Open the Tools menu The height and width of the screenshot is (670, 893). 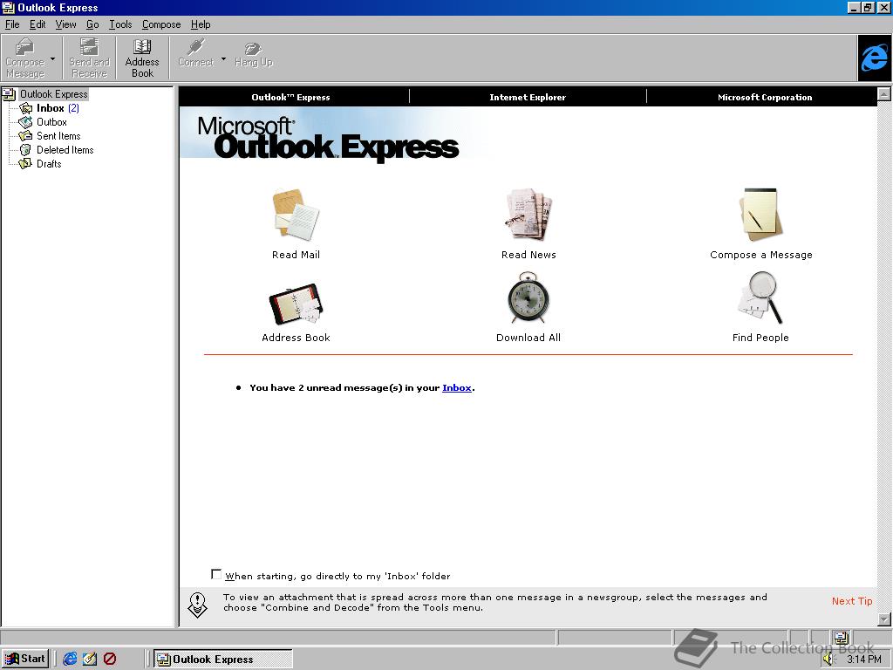(x=120, y=24)
